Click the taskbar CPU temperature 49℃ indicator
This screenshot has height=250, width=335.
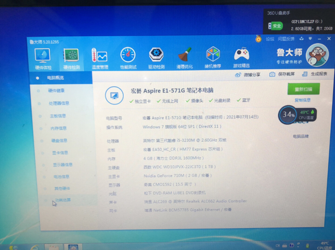click(x=324, y=246)
